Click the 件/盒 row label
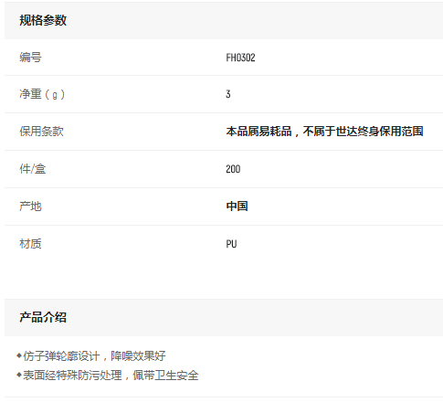 pyautogui.click(x=33, y=169)
